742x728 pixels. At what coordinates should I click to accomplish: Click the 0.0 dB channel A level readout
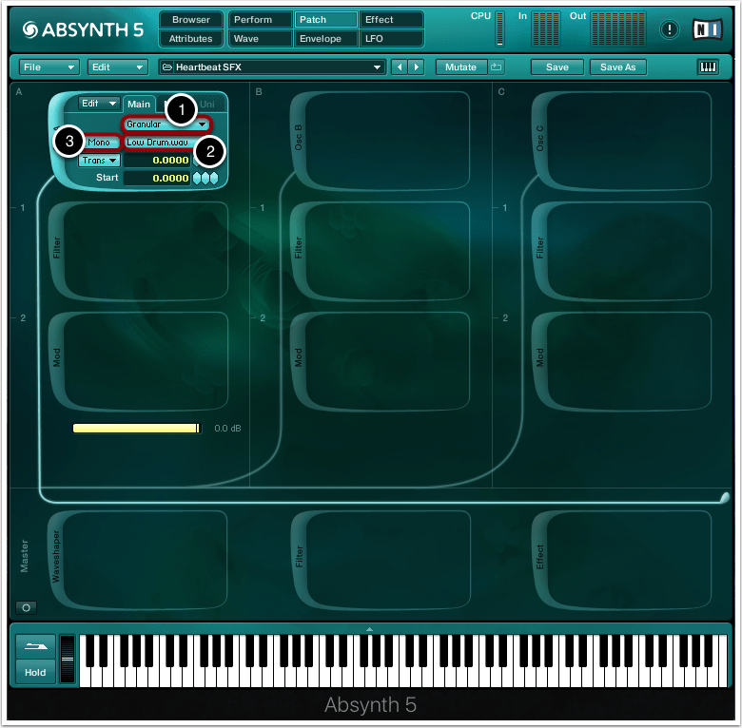point(227,429)
